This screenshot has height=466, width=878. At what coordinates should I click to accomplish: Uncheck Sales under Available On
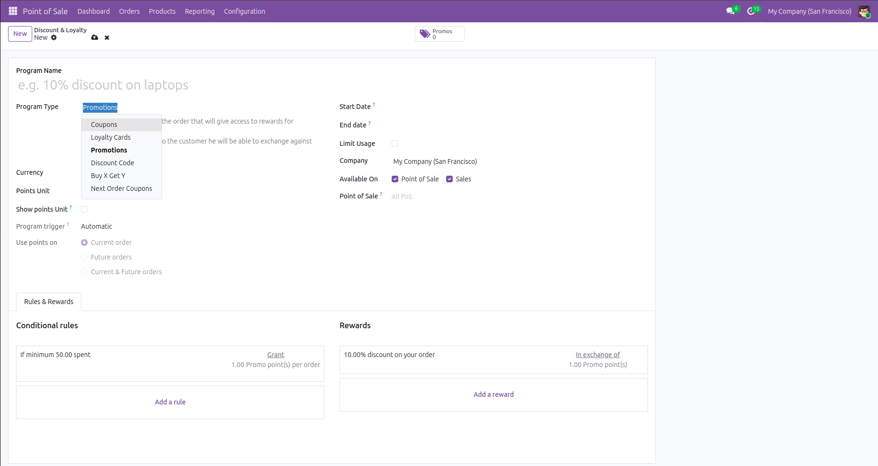coord(449,179)
